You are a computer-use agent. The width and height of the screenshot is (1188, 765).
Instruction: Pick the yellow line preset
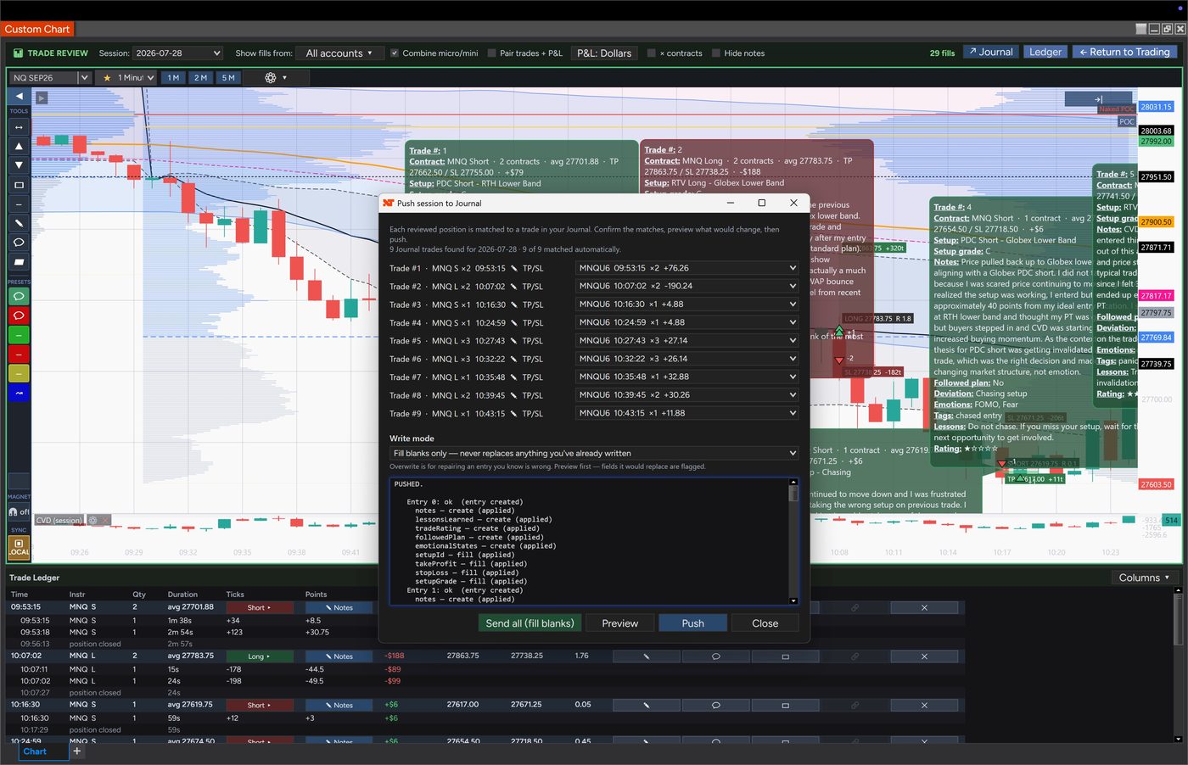(x=19, y=373)
